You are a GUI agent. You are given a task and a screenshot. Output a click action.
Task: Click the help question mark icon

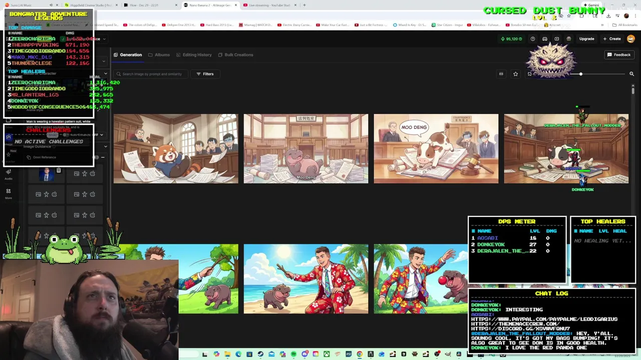tap(532, 39)
